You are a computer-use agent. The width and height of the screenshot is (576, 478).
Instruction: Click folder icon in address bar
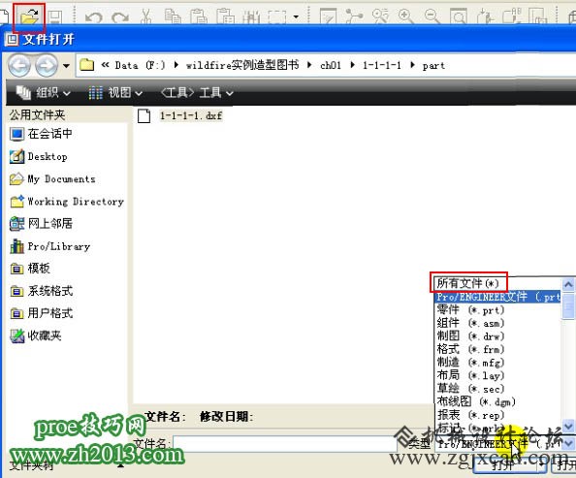click(x=86, y=65)
